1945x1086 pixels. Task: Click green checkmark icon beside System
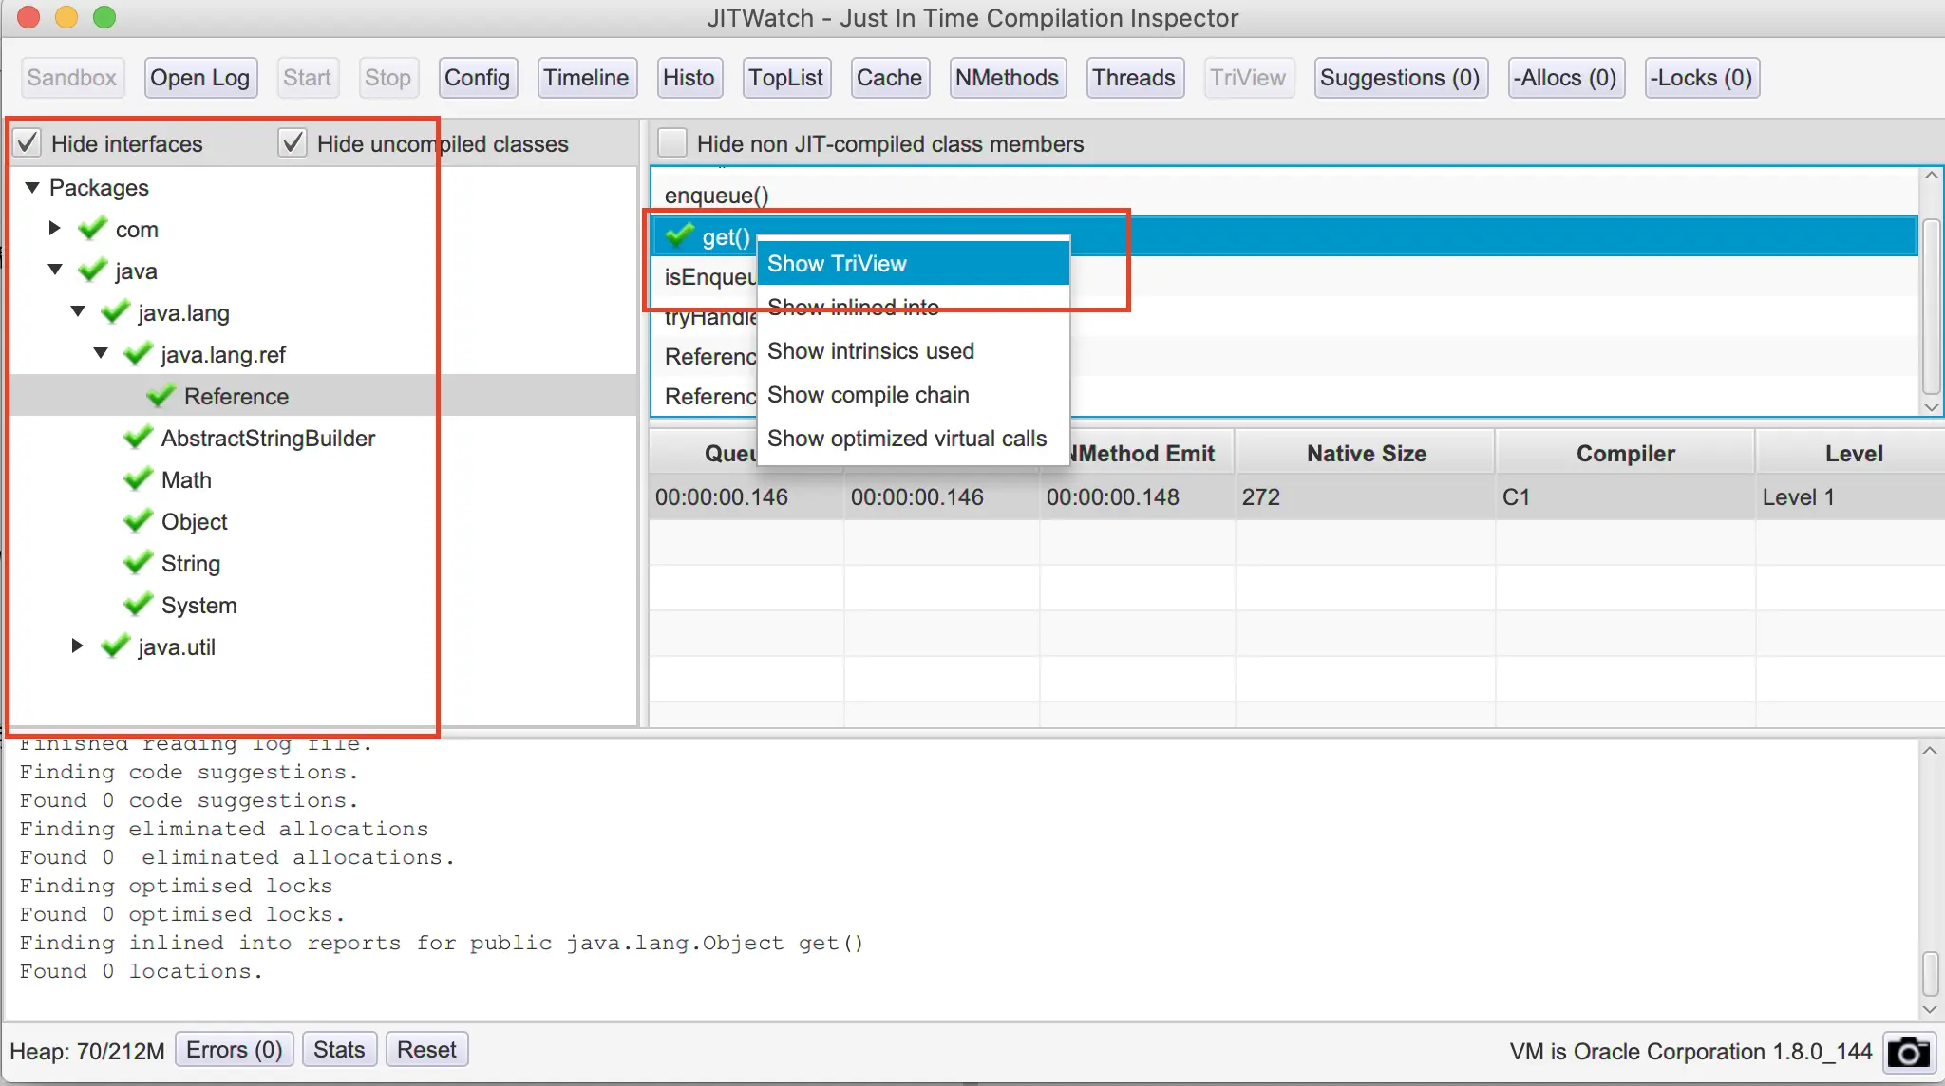pyautogui.click(x=139, y=604)
